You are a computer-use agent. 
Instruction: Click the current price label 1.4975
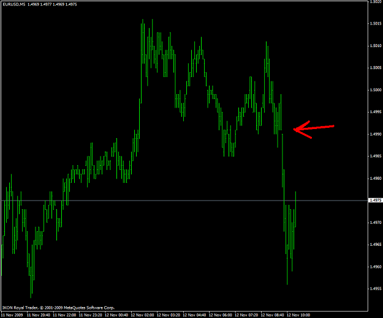click(x=376, y=201)
